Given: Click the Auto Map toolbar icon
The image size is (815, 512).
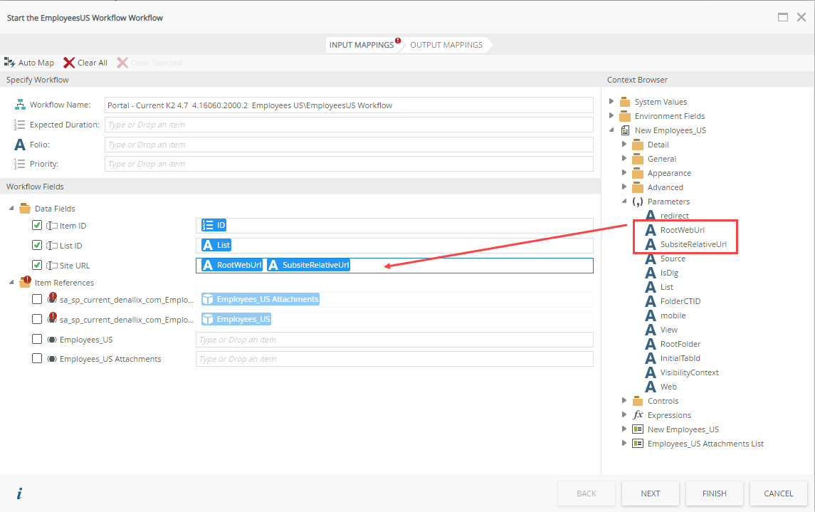Looking at the screenshot, I should pos(10,63).
